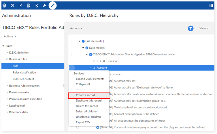This screenshot has width=217, height=134.
Task: Open the three-dot menu on Data models row
Action: click(x=72, y=48)
